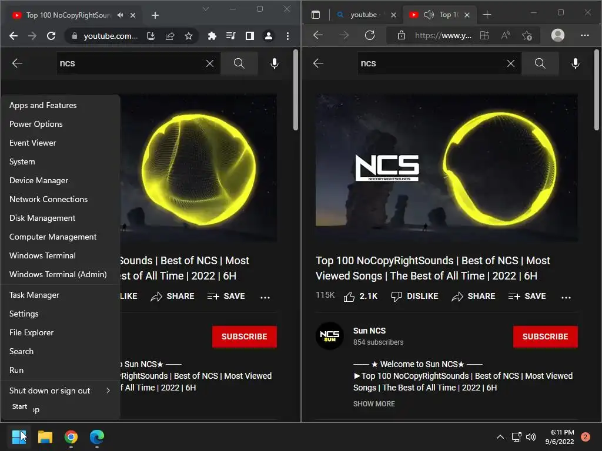Viewport: 602px width, 451px height.
Task: Like the video showing 2.1K in Edge
Action: (360, 296)
